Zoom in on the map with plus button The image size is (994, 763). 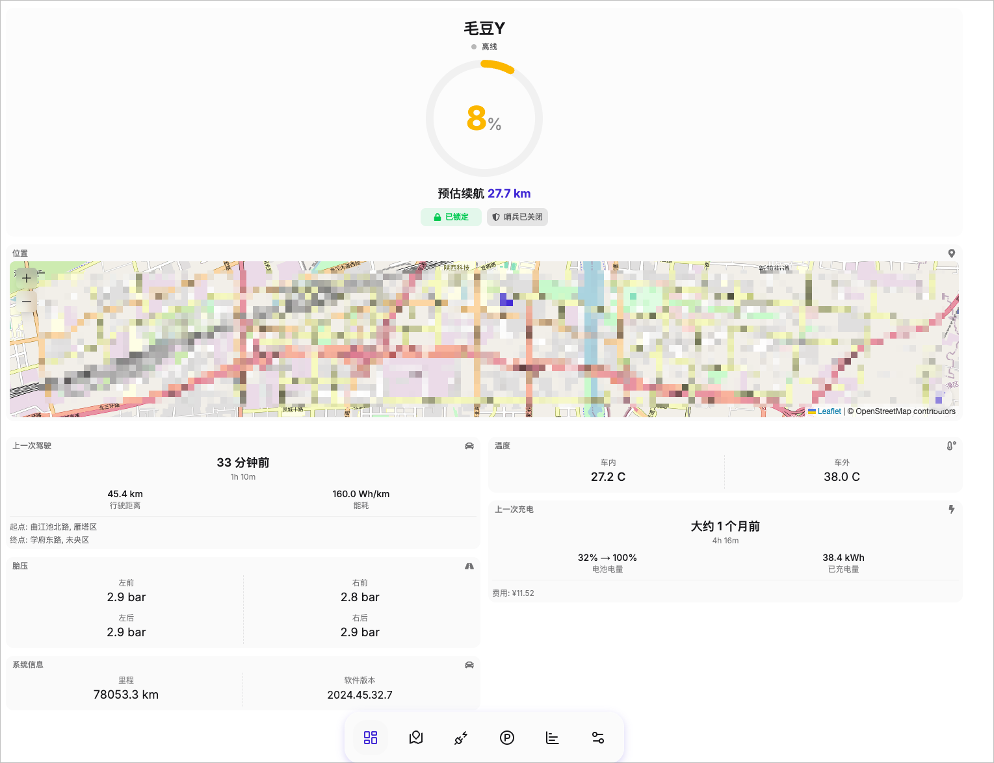point(27,278)
